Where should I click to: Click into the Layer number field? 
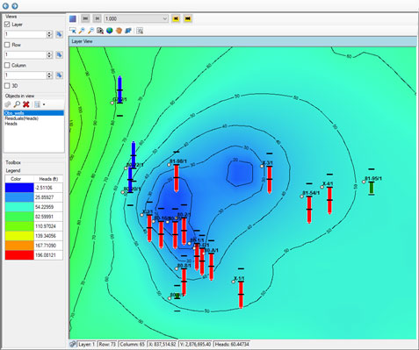25,34
